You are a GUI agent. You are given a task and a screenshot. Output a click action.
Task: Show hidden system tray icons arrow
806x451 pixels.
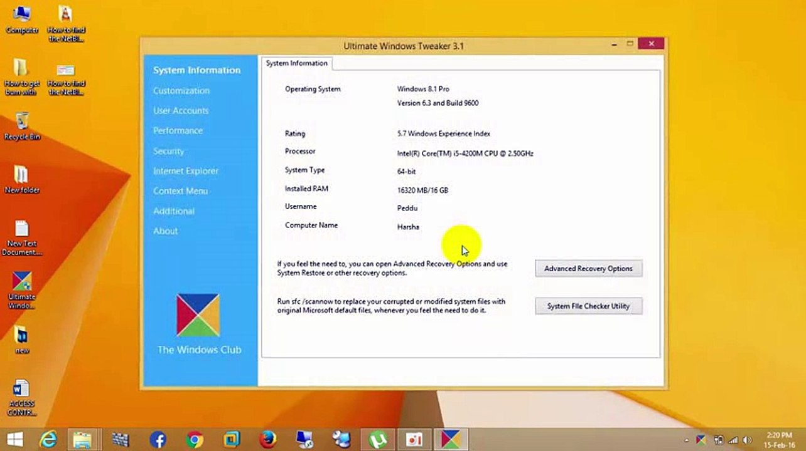(686, 440)
